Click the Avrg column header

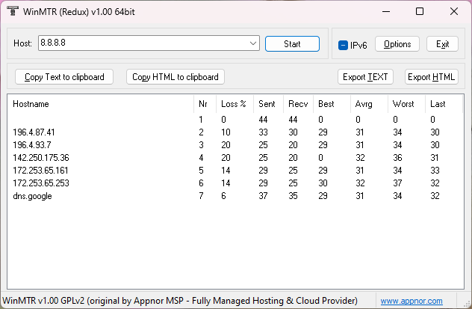click(370, 104)
